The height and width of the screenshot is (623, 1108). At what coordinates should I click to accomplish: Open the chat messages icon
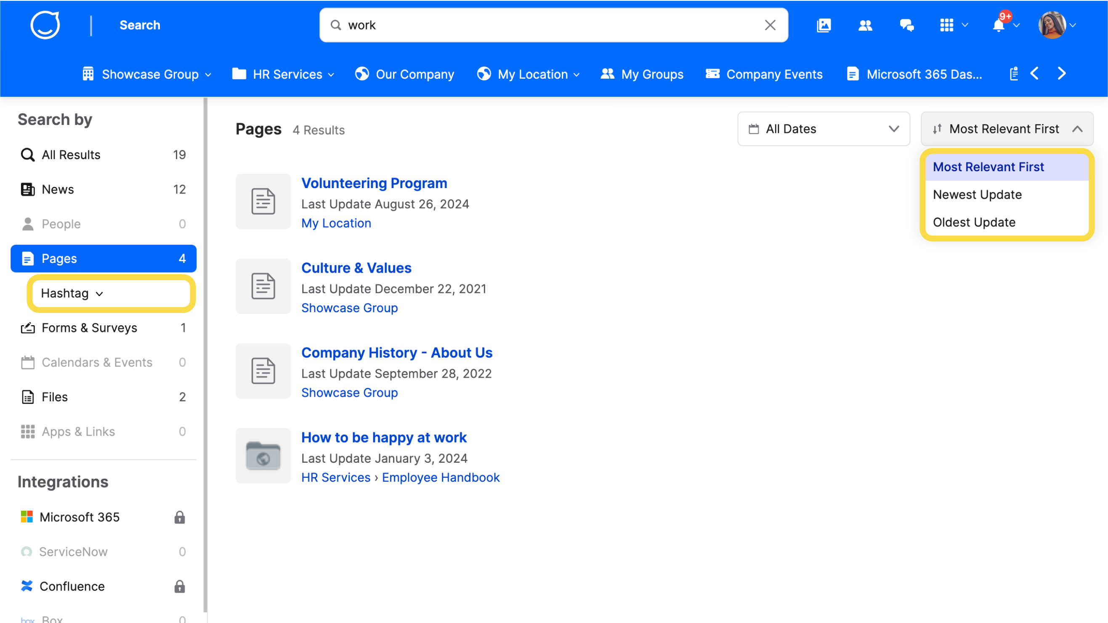point(907,25)
